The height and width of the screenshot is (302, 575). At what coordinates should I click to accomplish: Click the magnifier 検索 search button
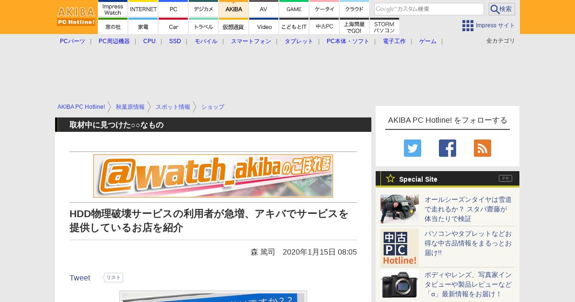[x=502, y=9]
